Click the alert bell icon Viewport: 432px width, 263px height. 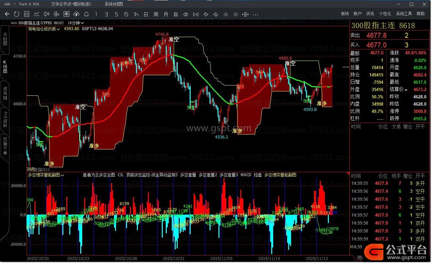point(86,14)
